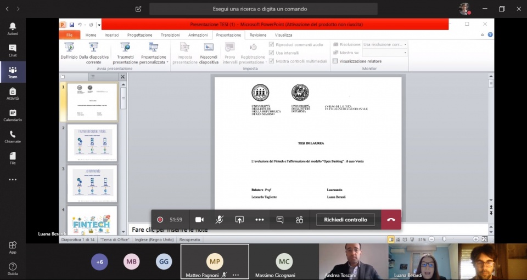Open the Revisione ribbon tab
The image size is (527, 280).
[x=258, y=35]
